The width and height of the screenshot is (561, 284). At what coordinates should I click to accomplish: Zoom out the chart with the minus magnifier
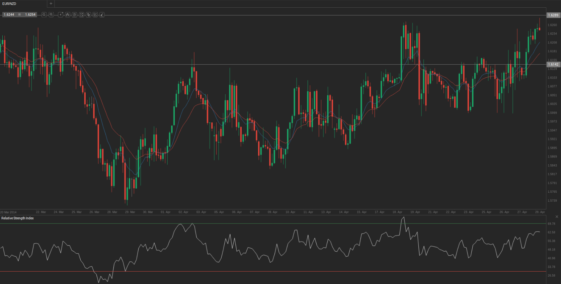click(44, 15)
